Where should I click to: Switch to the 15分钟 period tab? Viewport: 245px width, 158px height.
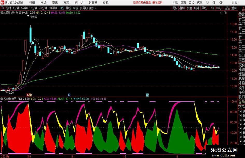coord(33,8)
